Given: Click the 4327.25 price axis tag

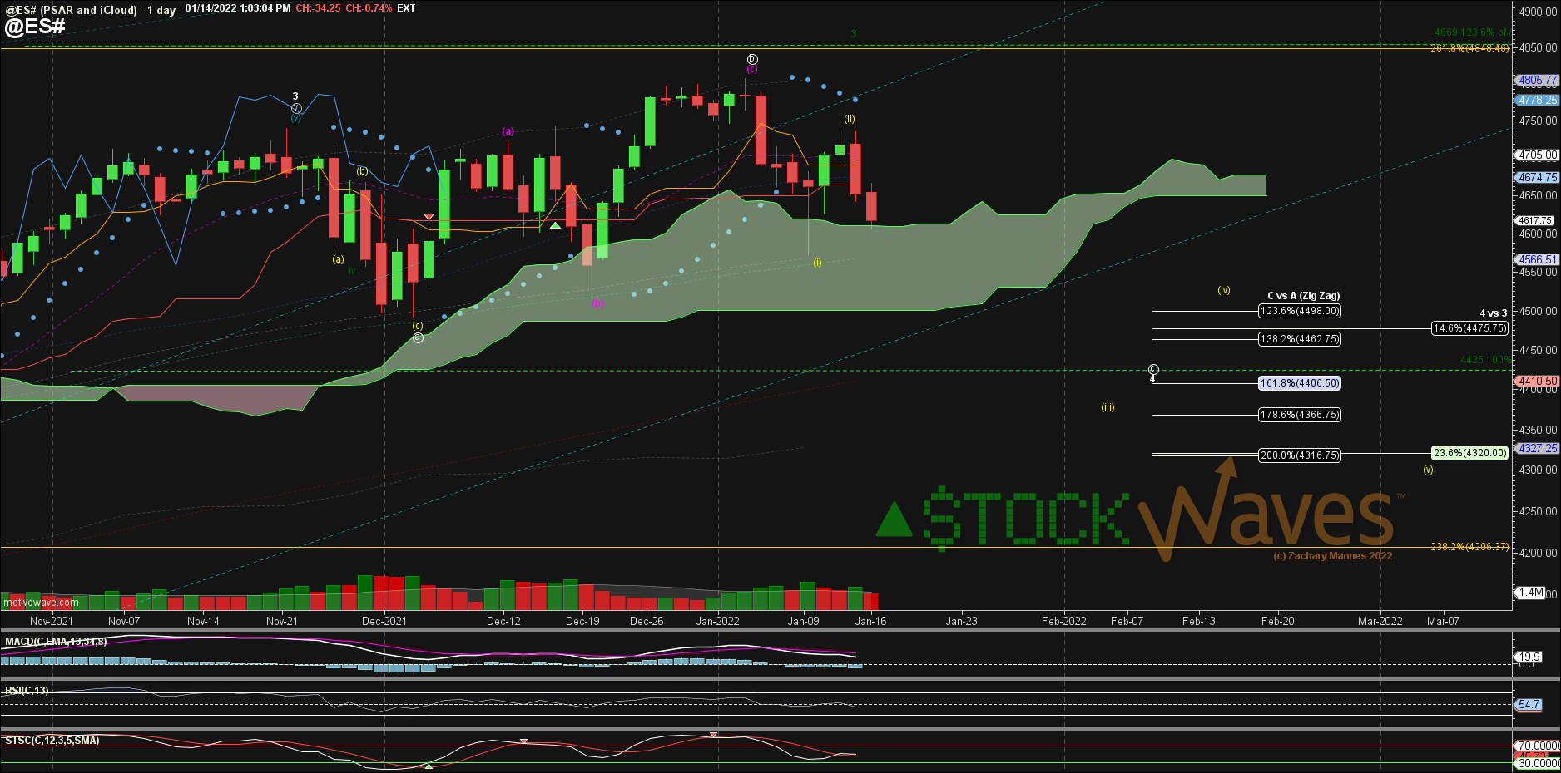Looking at the screenshot, I should [x=1537, y=448].
